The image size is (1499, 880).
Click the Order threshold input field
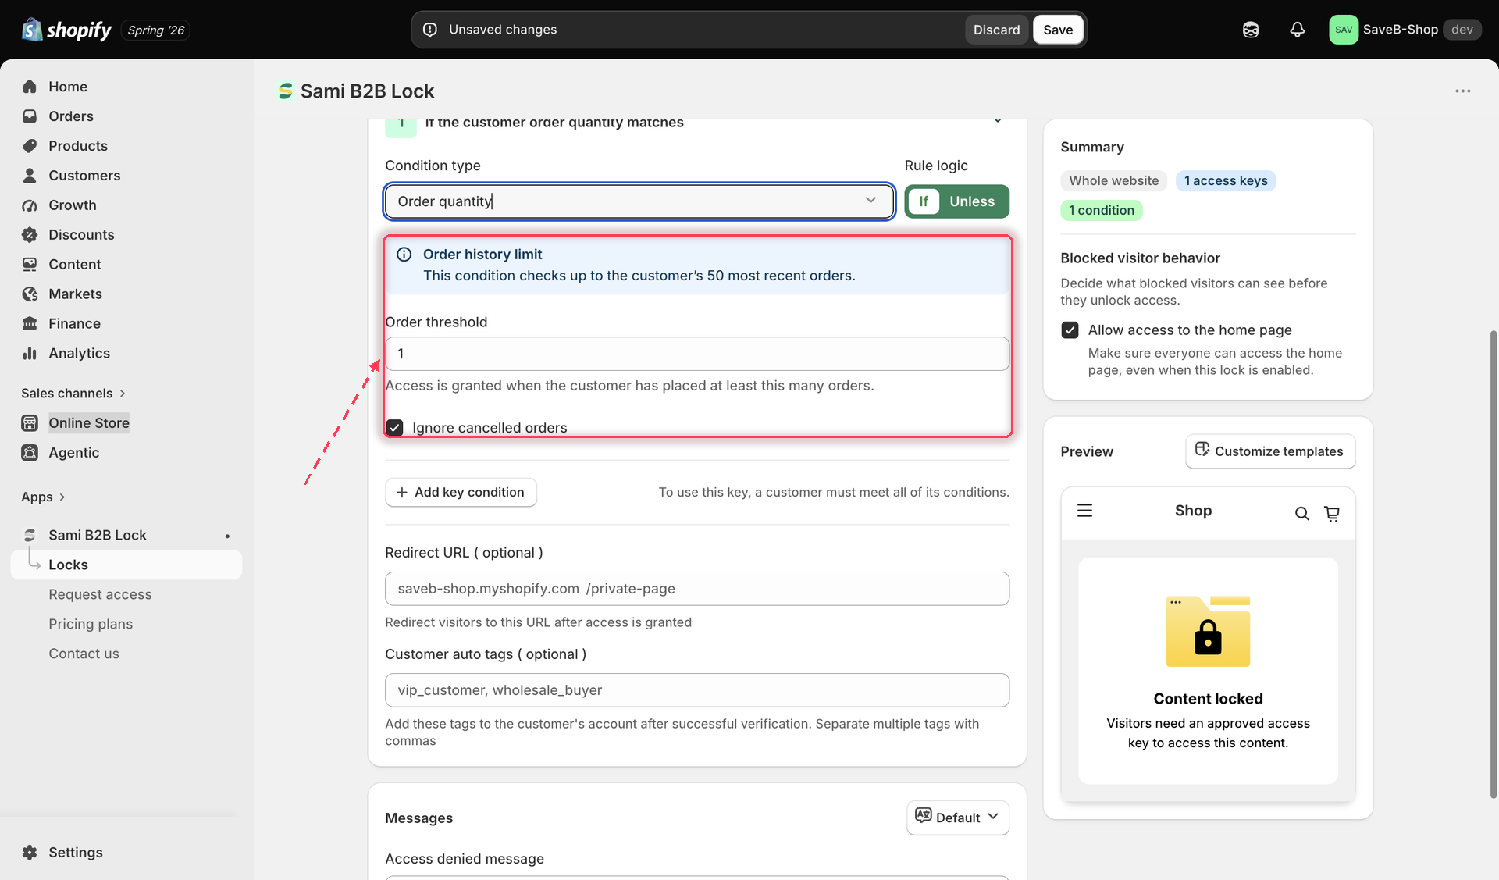click(x=696, y=354)
